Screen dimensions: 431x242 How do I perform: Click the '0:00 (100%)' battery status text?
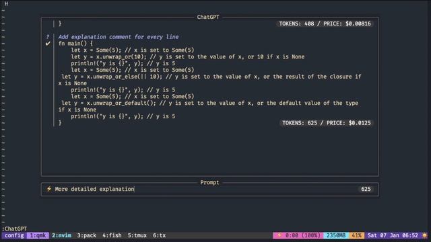pos(302,235)
